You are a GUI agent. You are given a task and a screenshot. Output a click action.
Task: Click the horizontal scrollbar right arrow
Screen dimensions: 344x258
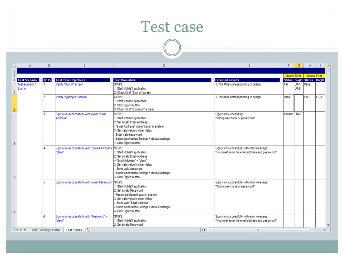[x=324, y=230]
